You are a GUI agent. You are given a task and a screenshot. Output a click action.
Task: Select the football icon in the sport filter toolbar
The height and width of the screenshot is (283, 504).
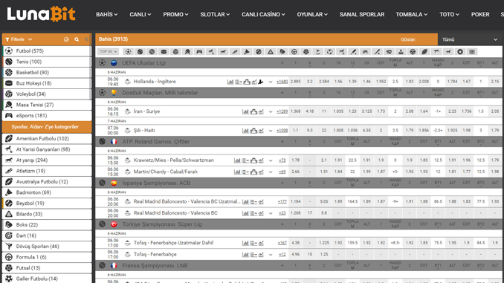coord(129,51)
